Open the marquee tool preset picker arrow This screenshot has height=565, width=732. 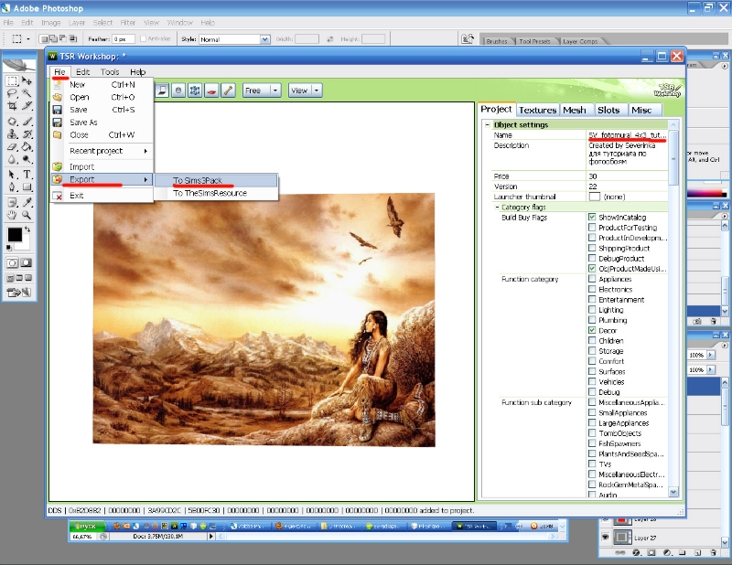28,39
